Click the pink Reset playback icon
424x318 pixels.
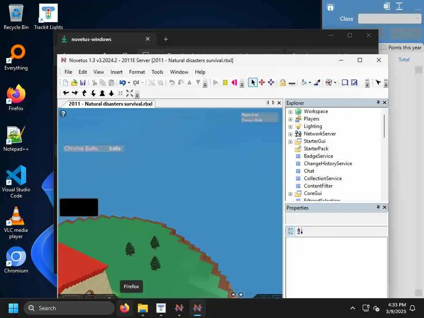[x=234, y=82]
